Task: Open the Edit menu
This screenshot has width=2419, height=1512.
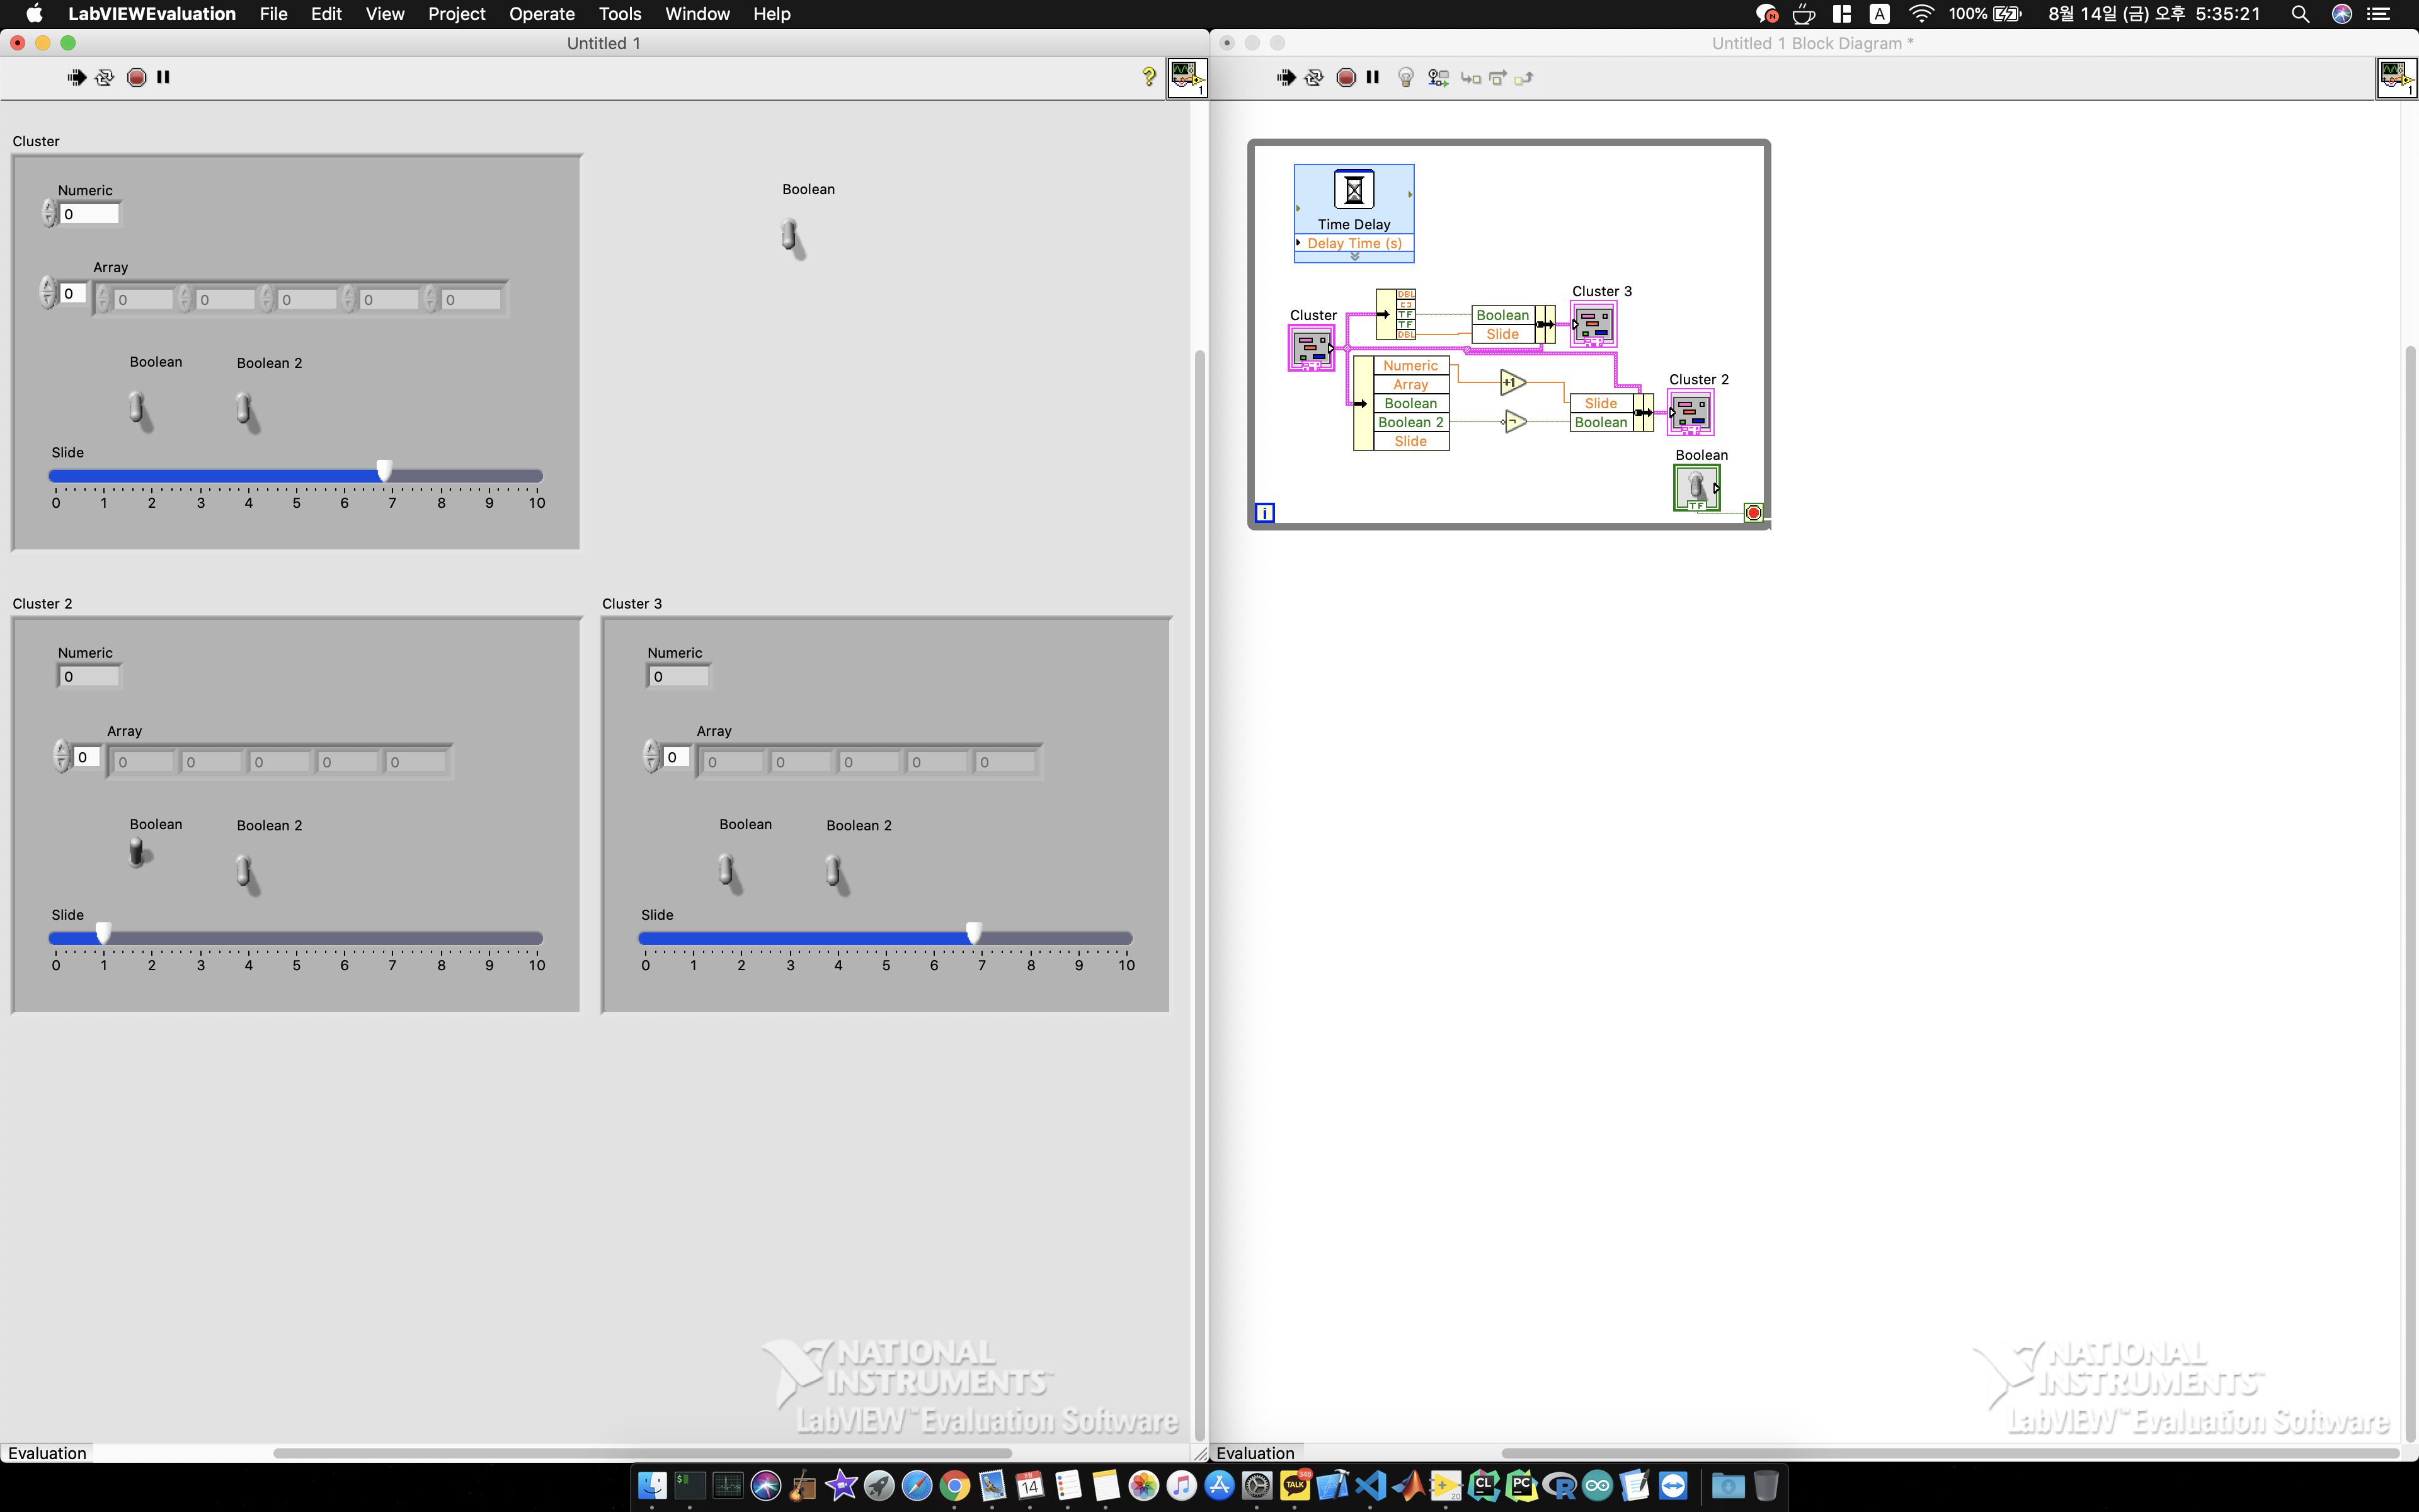Action: tap(326, 14)
